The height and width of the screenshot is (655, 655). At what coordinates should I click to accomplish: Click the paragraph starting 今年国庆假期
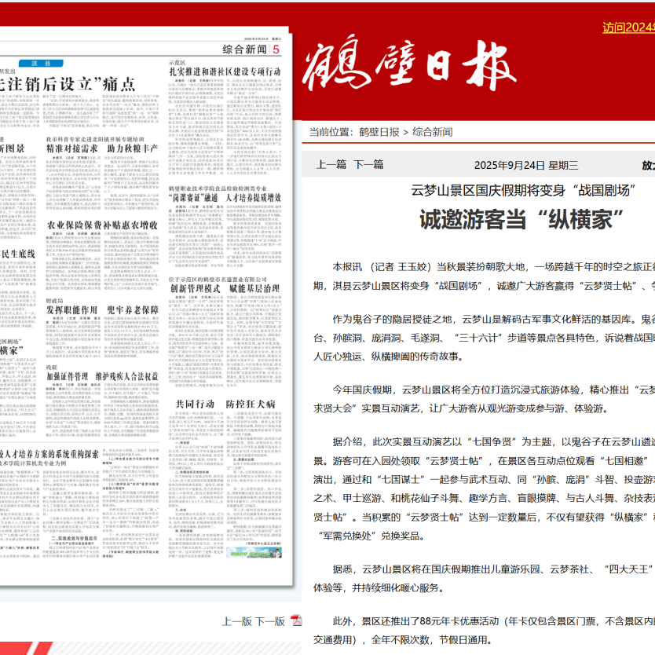point(484,399)
